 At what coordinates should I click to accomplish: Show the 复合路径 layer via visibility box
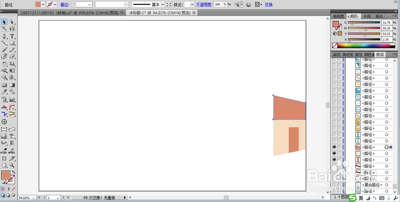tap(334, 185)
